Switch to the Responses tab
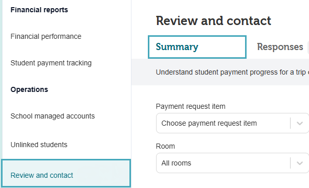This screenshot has width=309, height=188. pos(280,47)
